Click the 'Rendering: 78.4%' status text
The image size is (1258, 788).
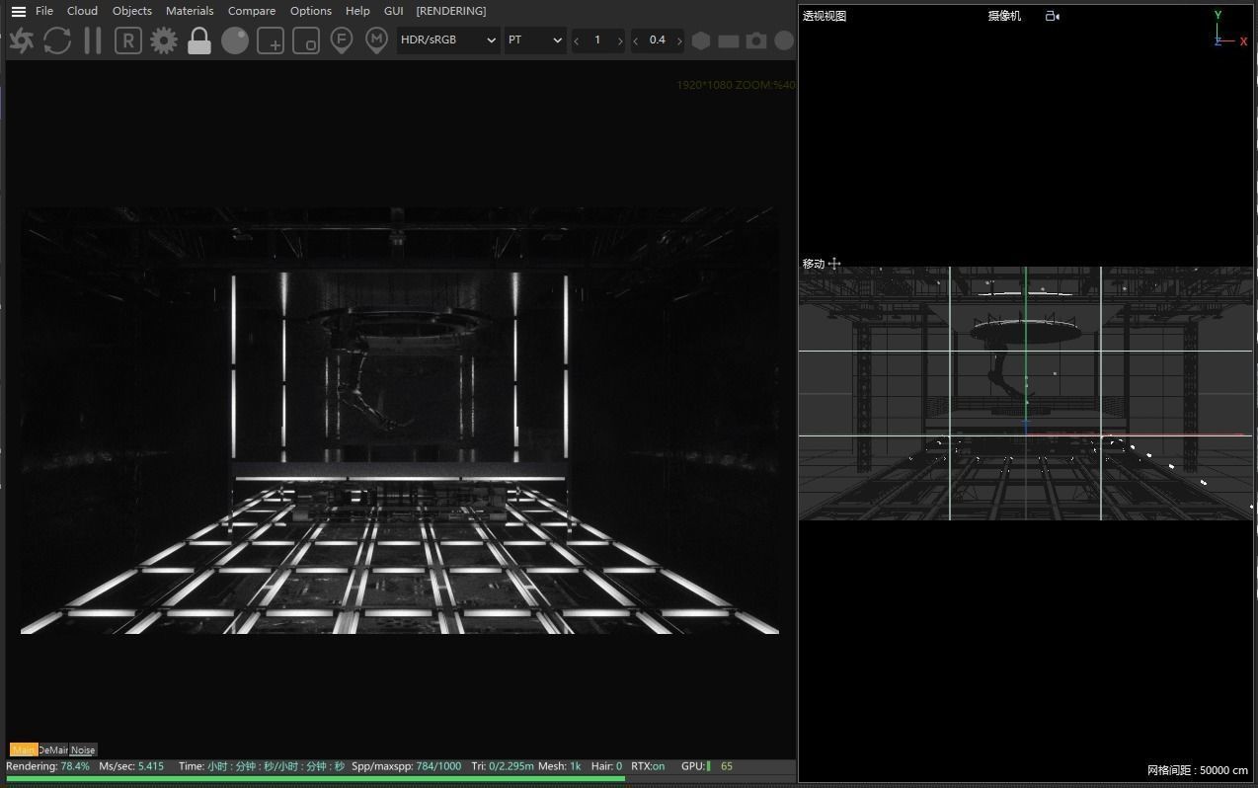click(47, 766)
